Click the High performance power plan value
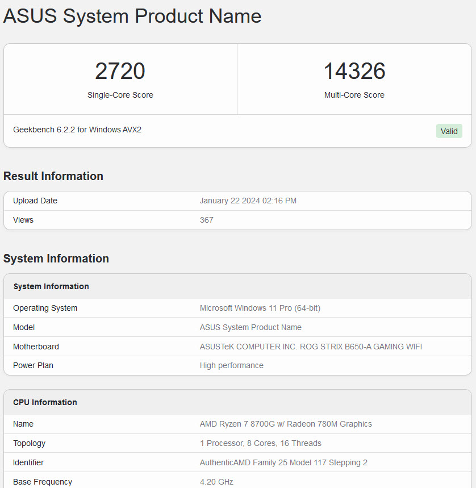The height and width of the screenshot is (488, 476). 231,365
